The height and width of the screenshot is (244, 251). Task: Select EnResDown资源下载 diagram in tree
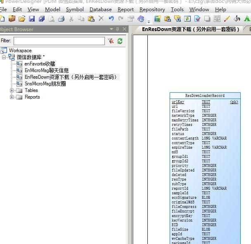[x=71, y=77]
